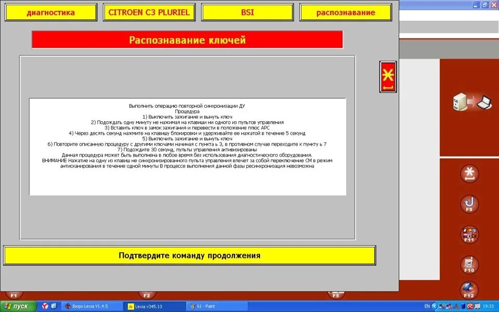Switch to Бюро Lexia V1.4.5 taskbar item

91,306
